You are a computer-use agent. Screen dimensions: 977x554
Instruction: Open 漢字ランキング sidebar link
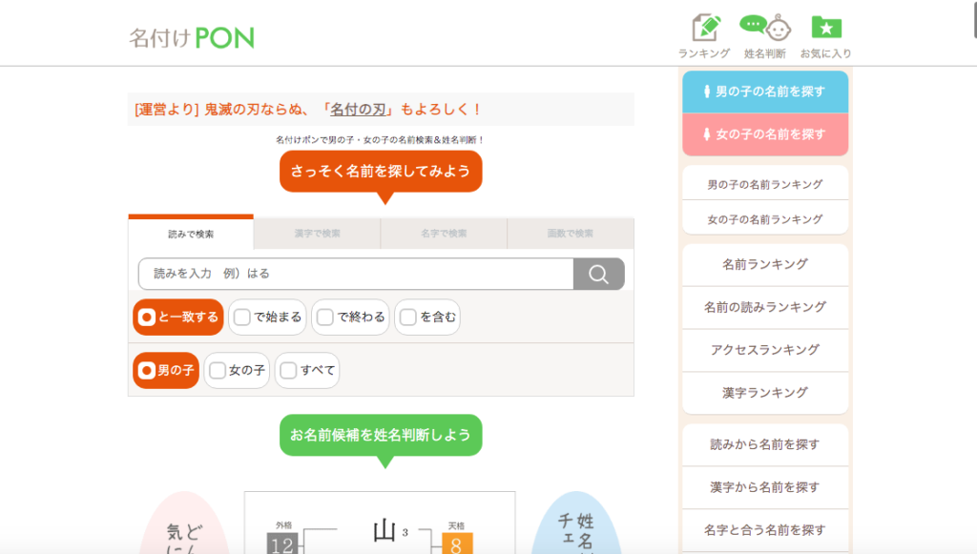[x=764, y=393]
